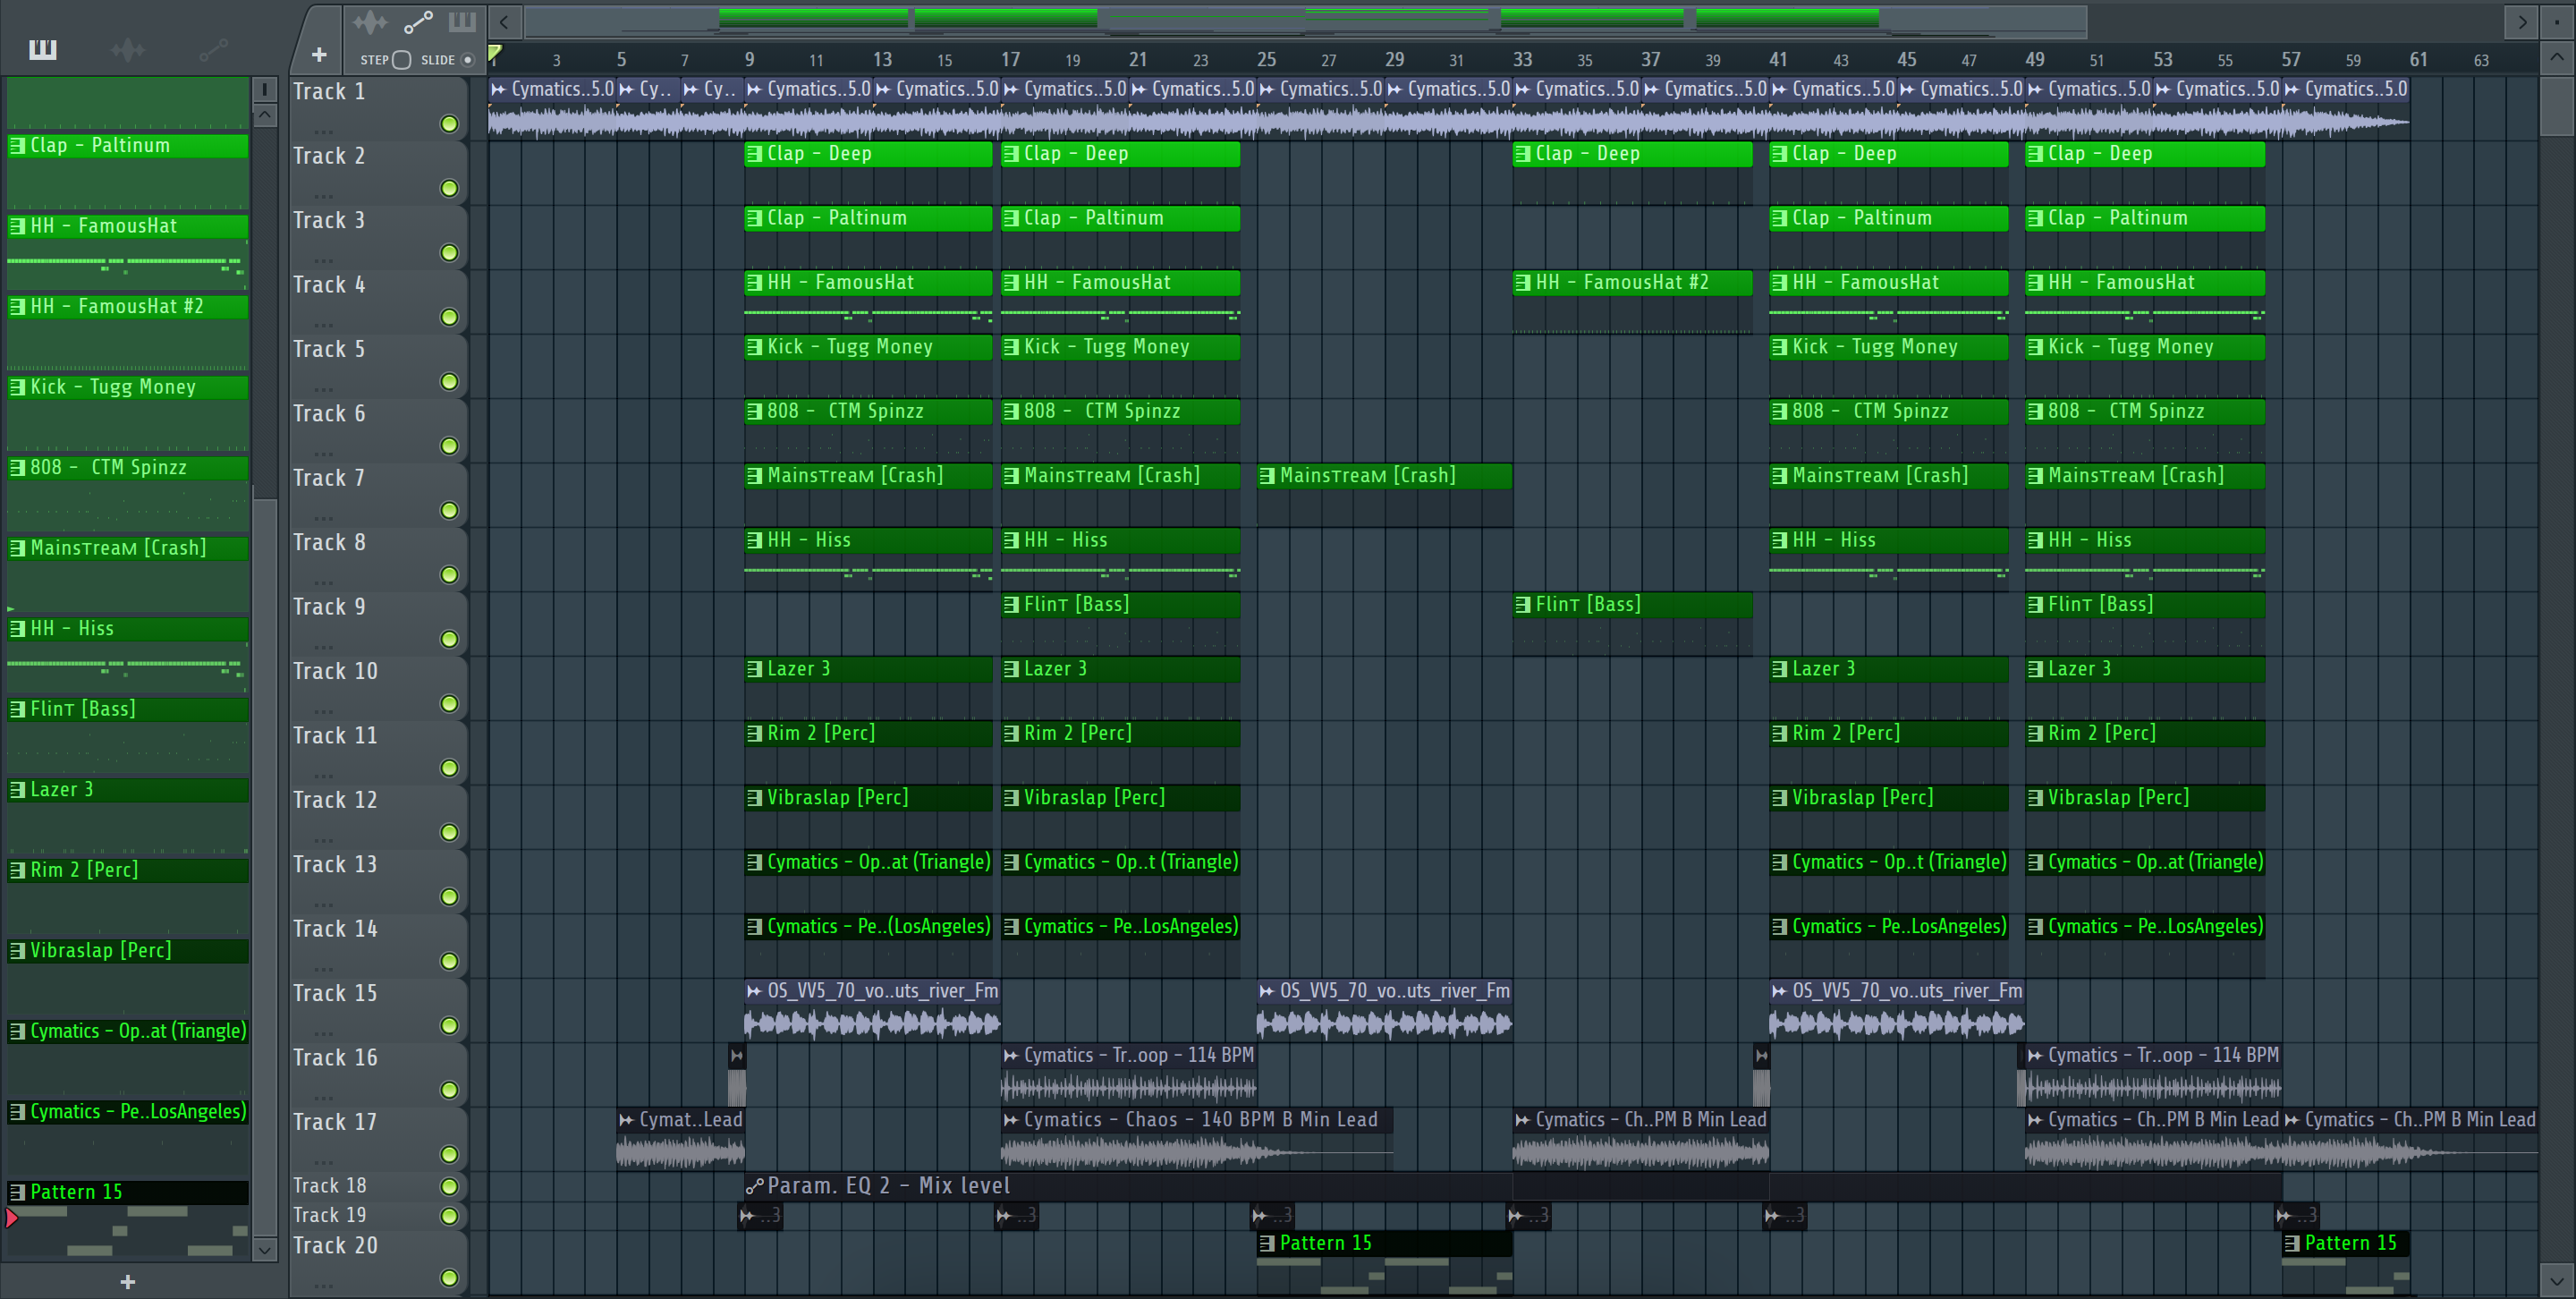
Task: Click the small audio clip stub before bar 9 on Track 16
Action: (x=736, y=1074)
